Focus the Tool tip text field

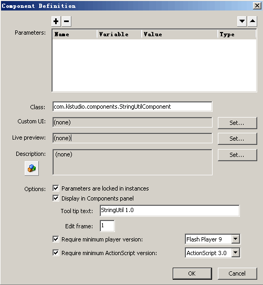170,210
